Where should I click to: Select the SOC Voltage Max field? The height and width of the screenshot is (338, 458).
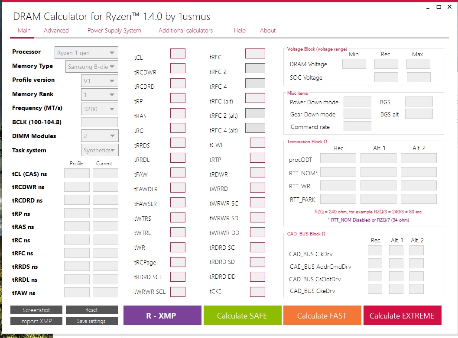(x=419, y=77)
